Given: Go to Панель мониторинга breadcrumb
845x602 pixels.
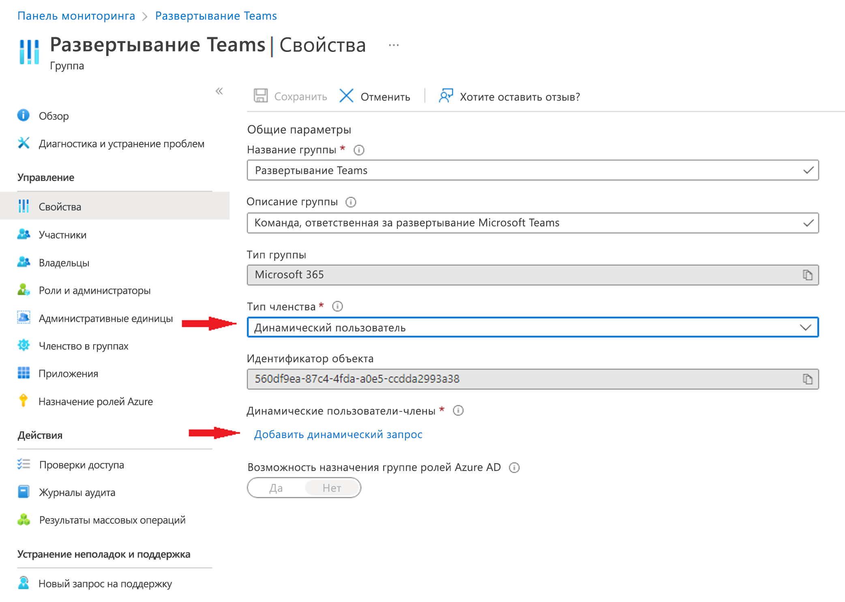Looking at the screenshot, I should click(76, 16).
